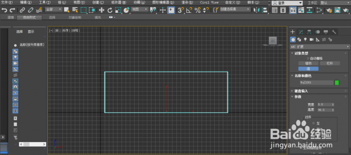
Task: Open the 文件(F) menu
Action: [x=7, y=2]
